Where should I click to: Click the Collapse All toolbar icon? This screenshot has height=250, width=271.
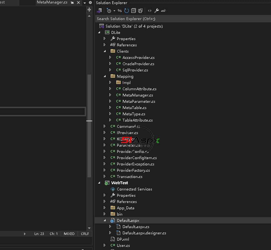click(133, 11)
